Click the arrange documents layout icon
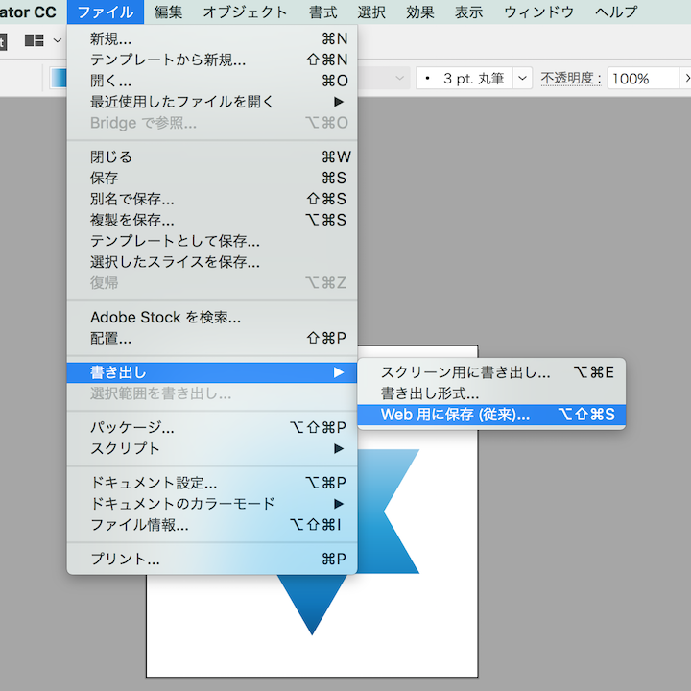This screenshot has width=691, height=691. [35, 40]
